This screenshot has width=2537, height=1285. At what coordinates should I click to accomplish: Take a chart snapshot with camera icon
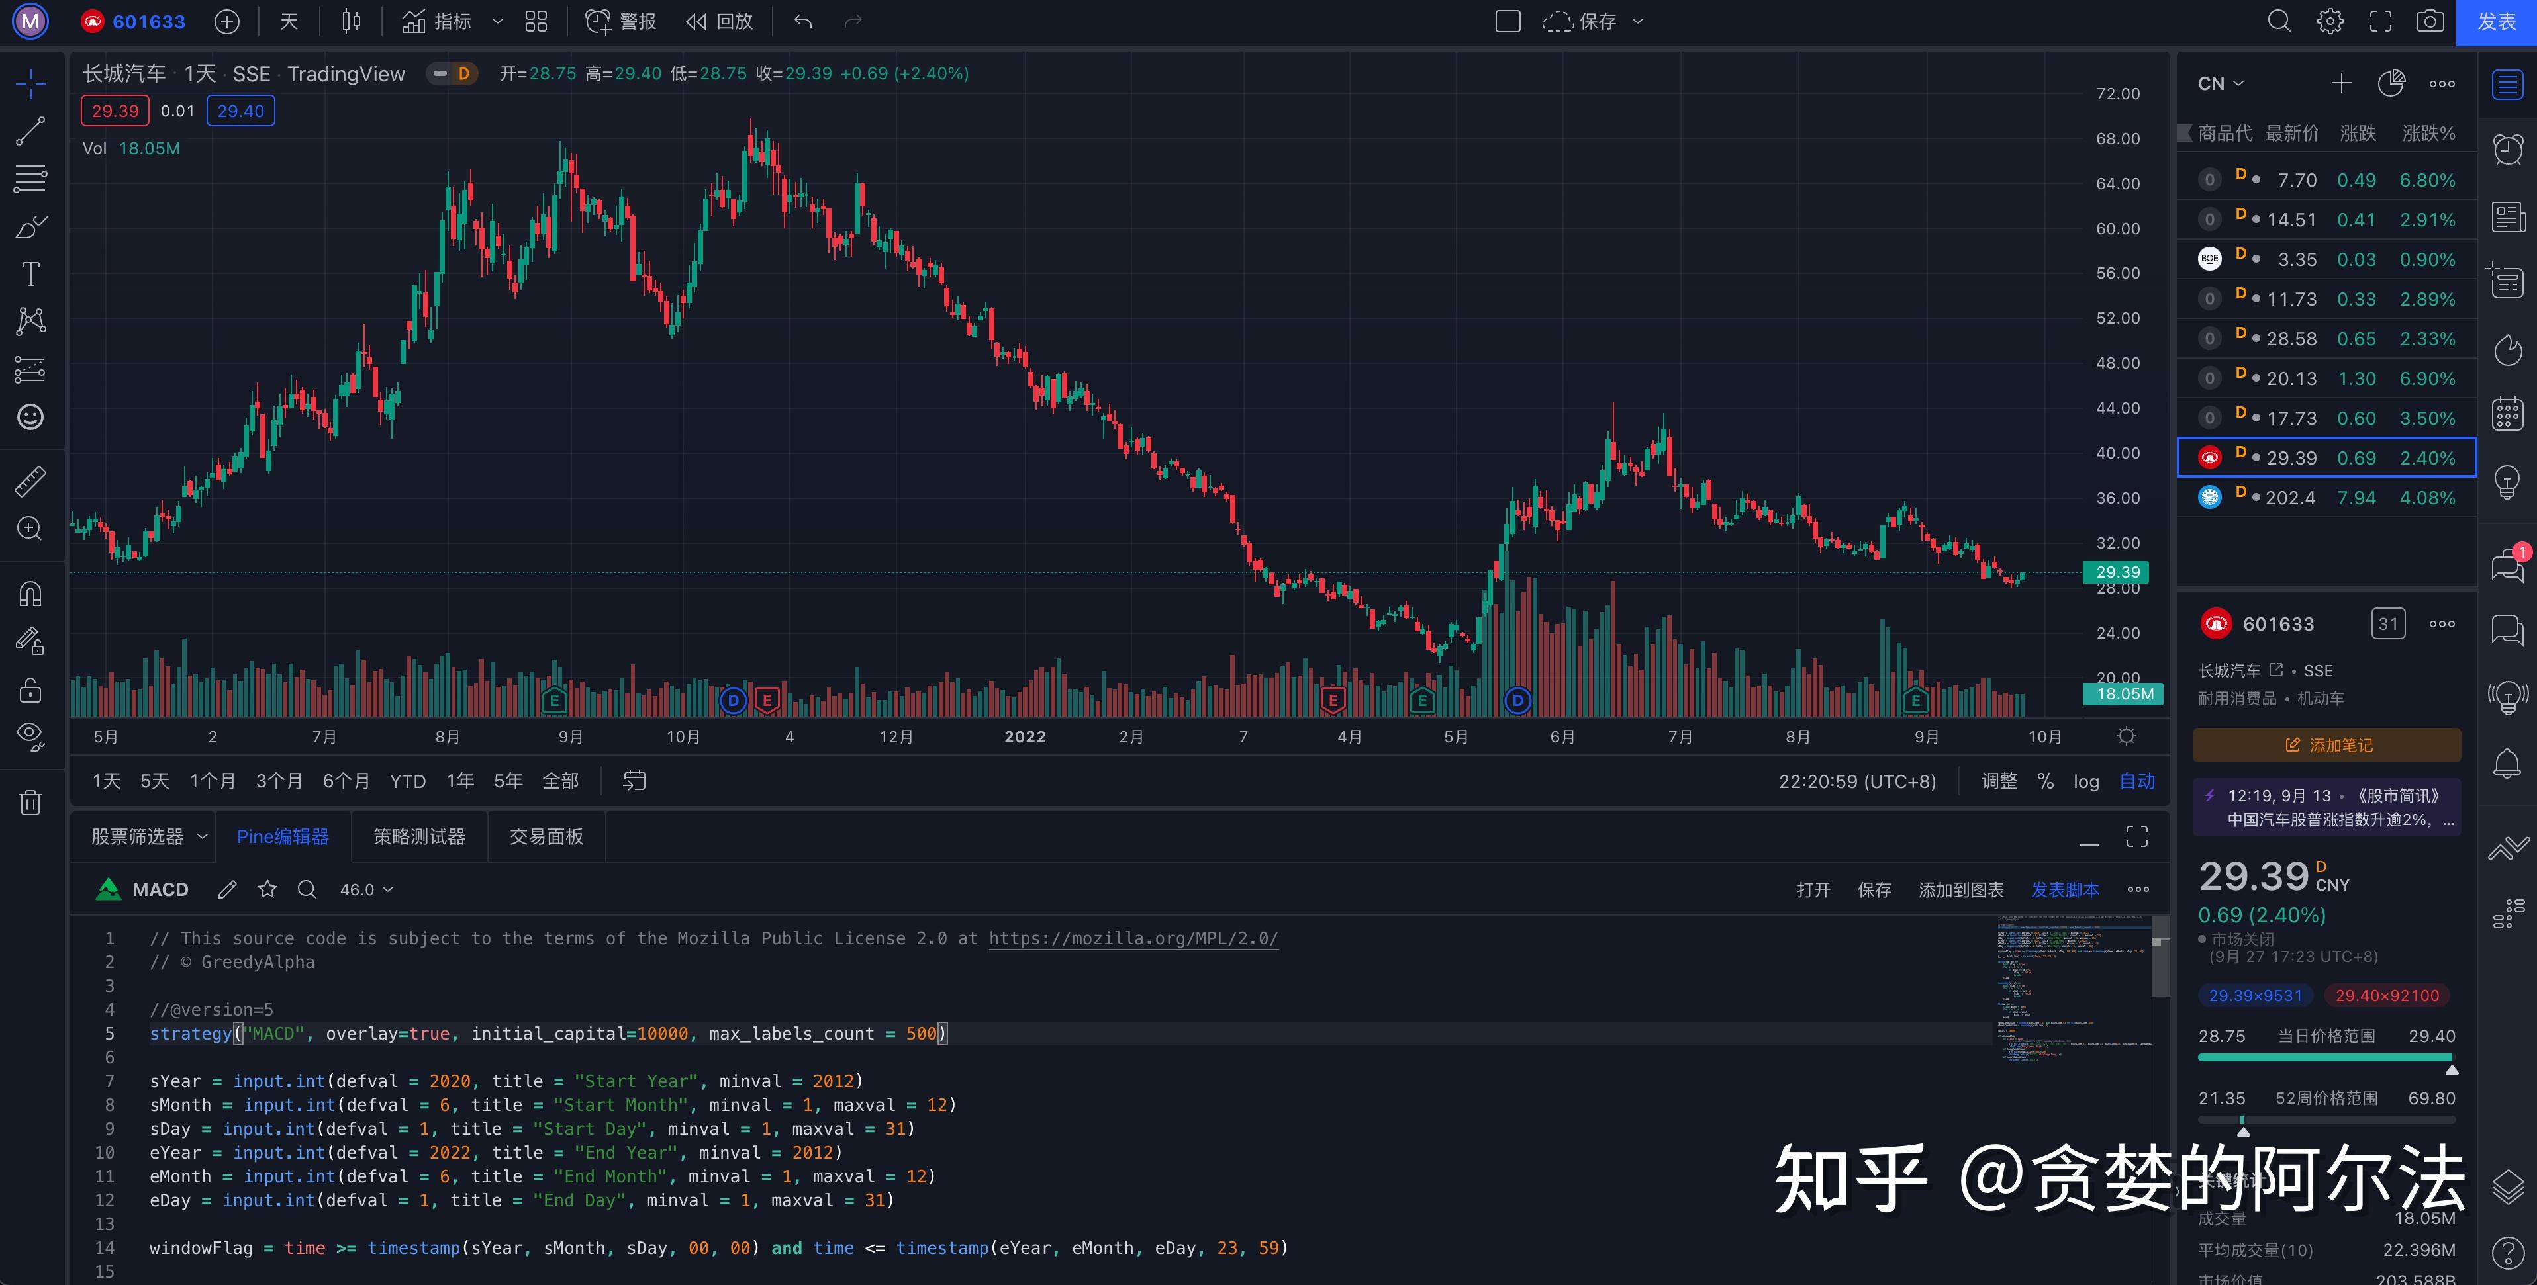coord(2430,22)
